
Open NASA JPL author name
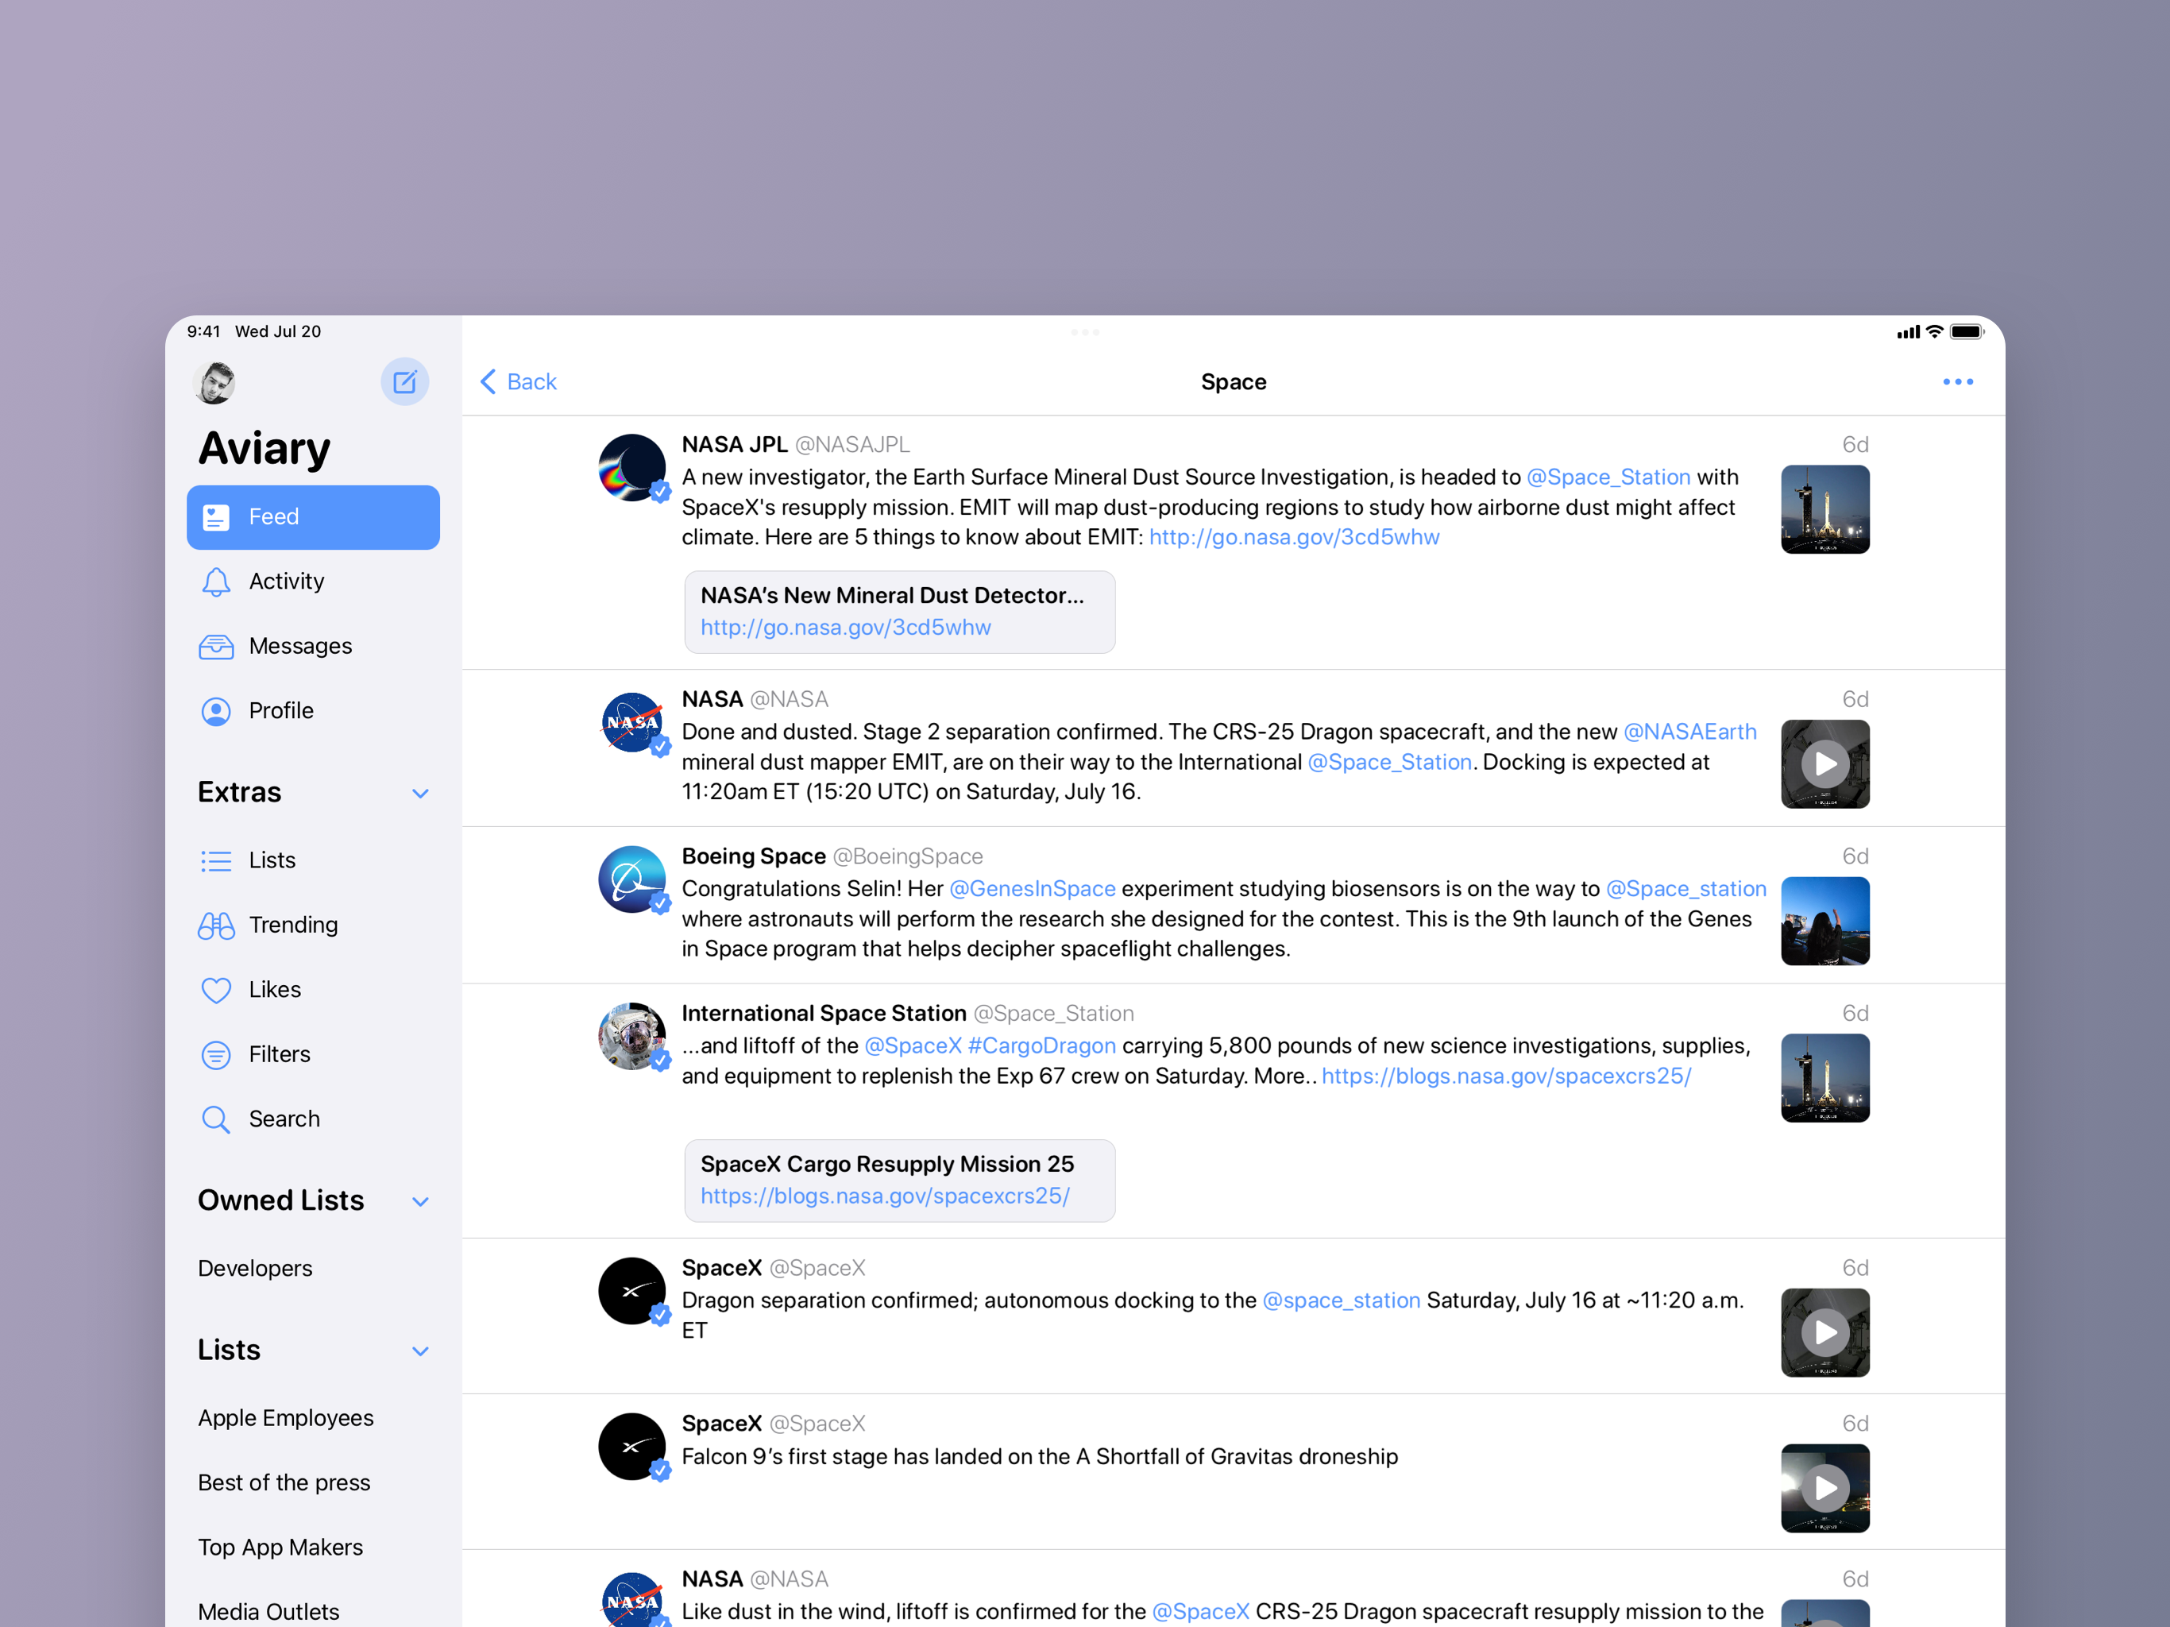point(735,446)
